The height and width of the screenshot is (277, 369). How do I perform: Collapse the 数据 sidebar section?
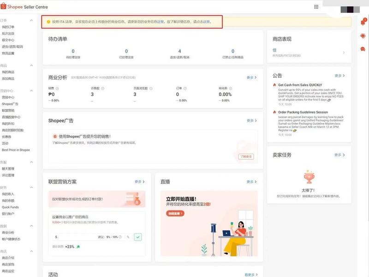tap(31, 226)
